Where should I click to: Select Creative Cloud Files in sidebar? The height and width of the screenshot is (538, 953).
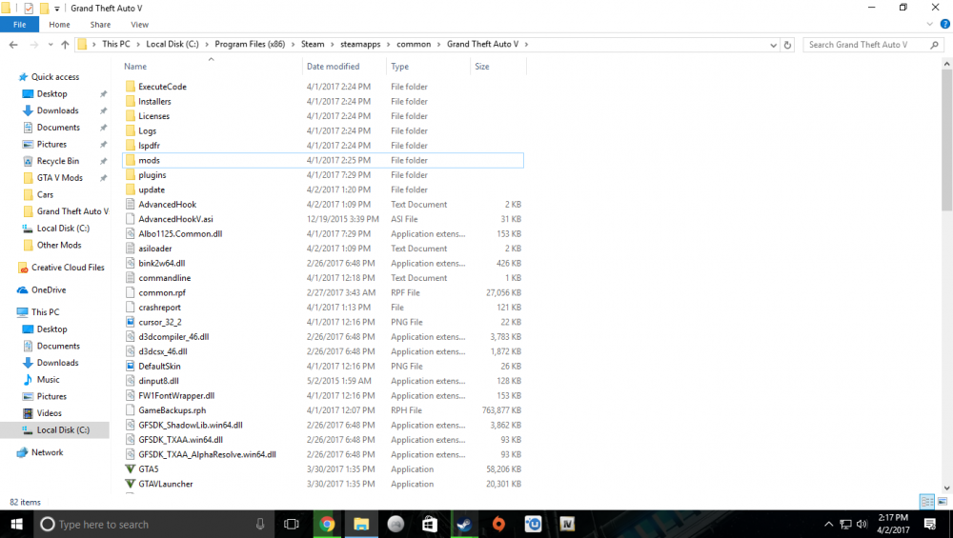68,268
